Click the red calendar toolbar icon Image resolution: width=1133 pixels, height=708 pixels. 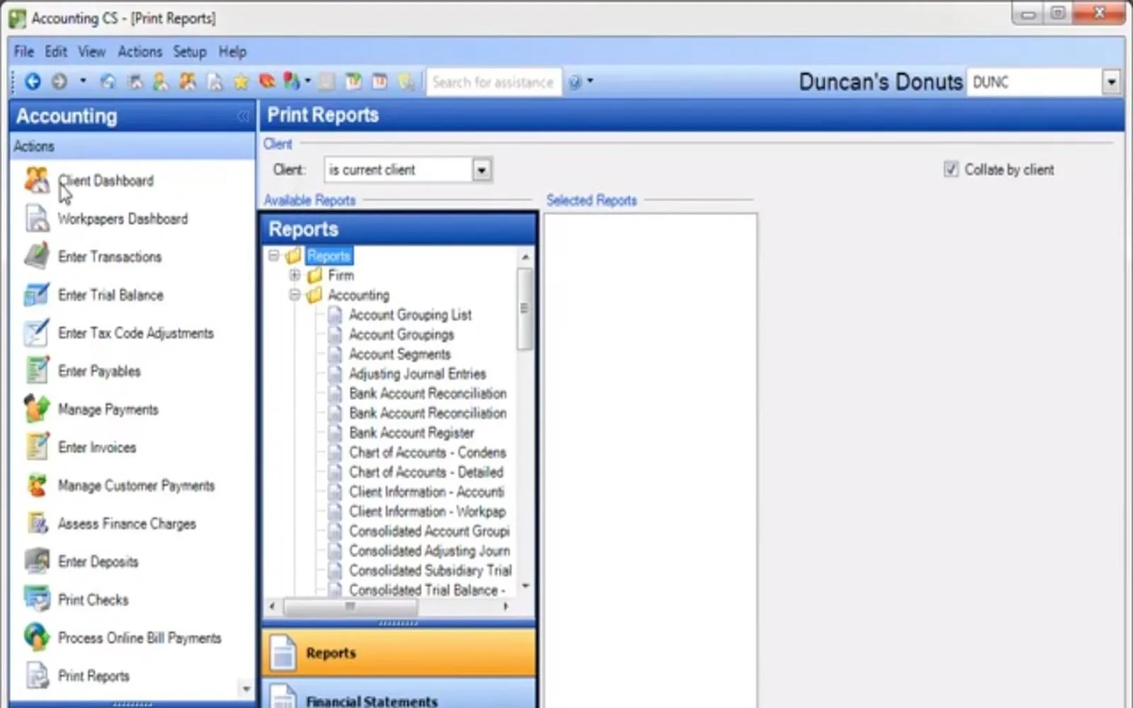(x=380, y=81)
